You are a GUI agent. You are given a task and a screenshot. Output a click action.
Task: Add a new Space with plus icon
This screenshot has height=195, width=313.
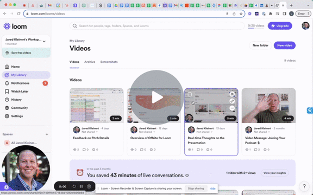pyautogui.click(x=47, y=134)
